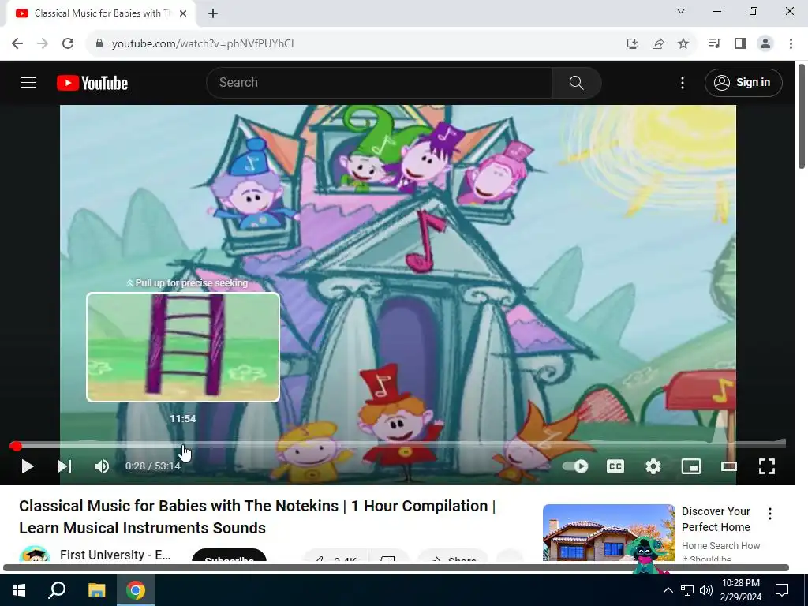Open a new browser tab

pyautogui.click(x=213, y=13)
